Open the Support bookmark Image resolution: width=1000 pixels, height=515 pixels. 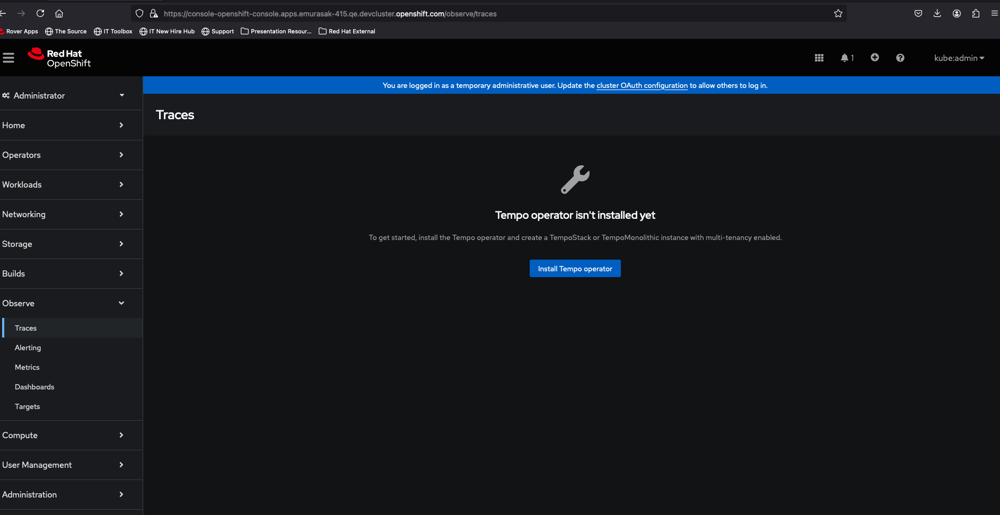[218, 31]
